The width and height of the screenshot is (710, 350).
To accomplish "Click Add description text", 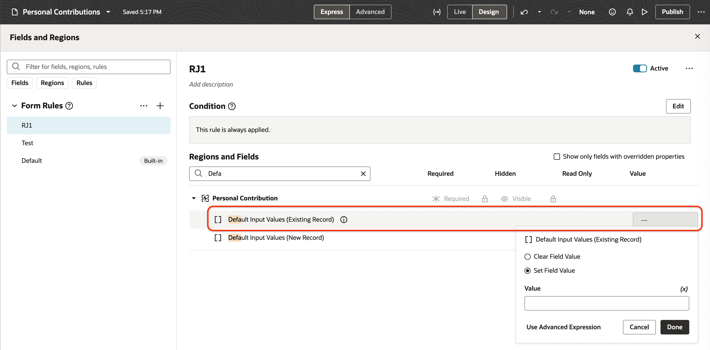I will pyautogui.click(x=211, y=85).
